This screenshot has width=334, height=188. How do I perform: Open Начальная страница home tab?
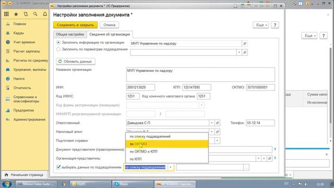[25, 175]
